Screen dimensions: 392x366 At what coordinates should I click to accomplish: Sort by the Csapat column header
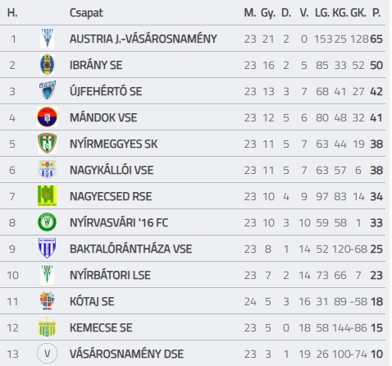pos(86,13)
